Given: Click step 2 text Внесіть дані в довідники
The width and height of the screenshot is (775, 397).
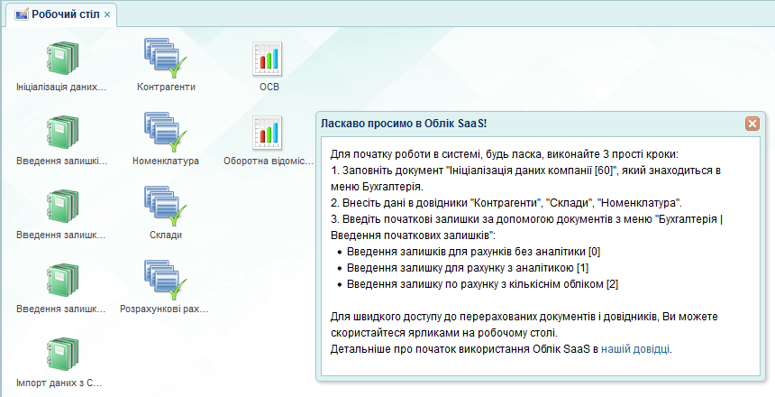Looking at the screenshot, I should (506, 202).
